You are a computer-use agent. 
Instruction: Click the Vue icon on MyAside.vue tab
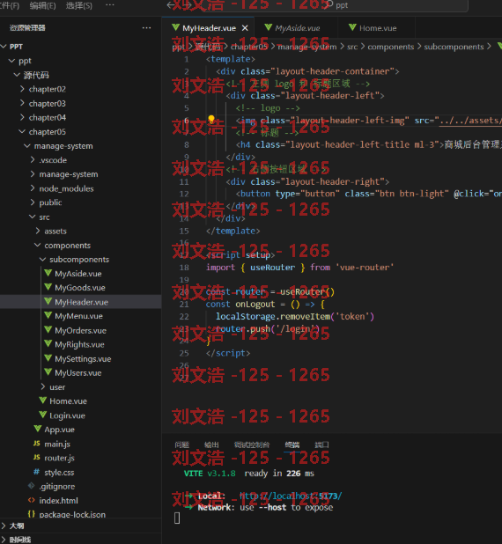[268, 27]
